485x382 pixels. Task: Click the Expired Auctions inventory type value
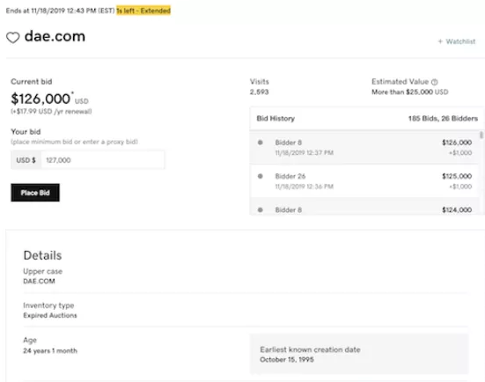pos(50,315)
